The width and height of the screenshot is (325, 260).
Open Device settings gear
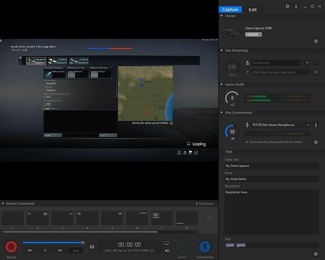click(316, 41)
